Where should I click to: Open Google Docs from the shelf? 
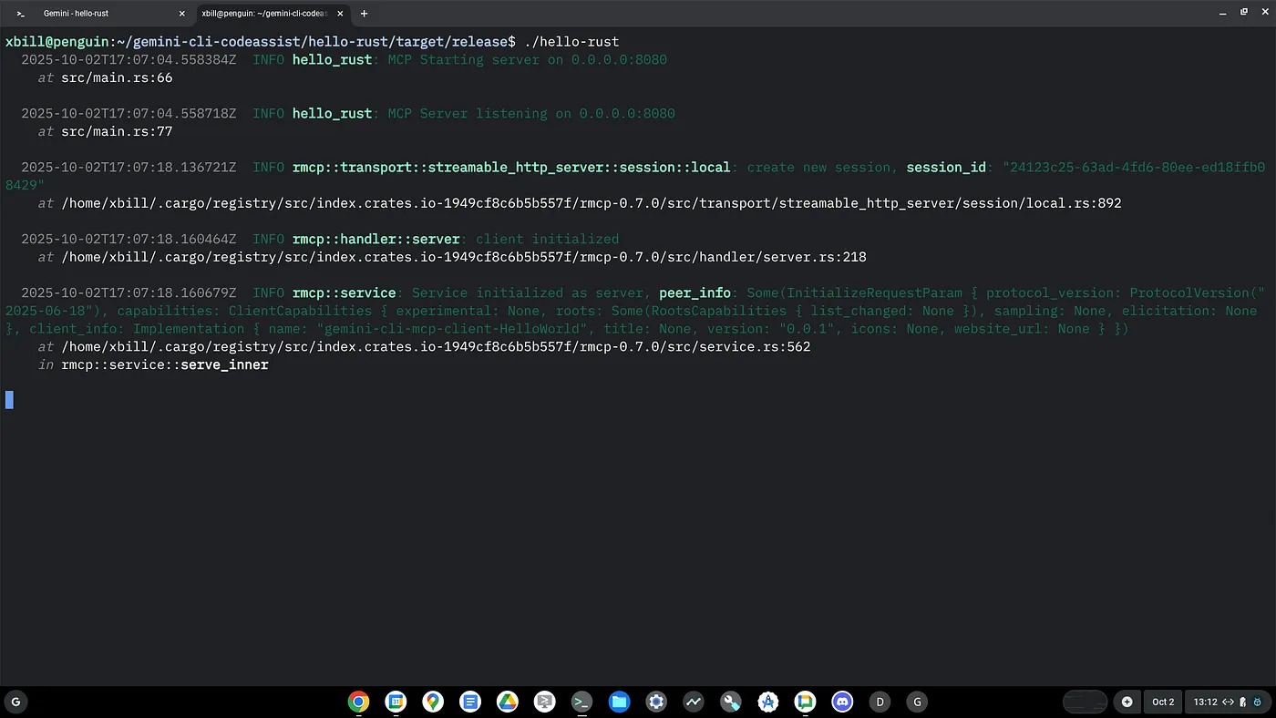pyautogui.click(x=470, y=702)
